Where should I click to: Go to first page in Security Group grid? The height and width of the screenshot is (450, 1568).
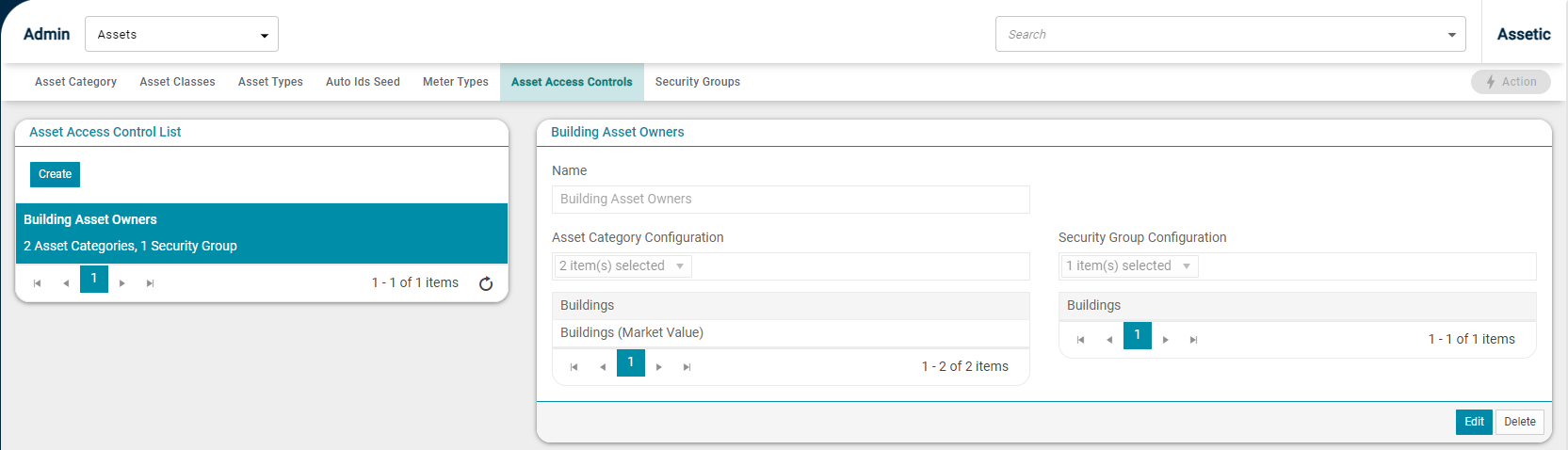pyautogui.click(x=1081, y=340)
